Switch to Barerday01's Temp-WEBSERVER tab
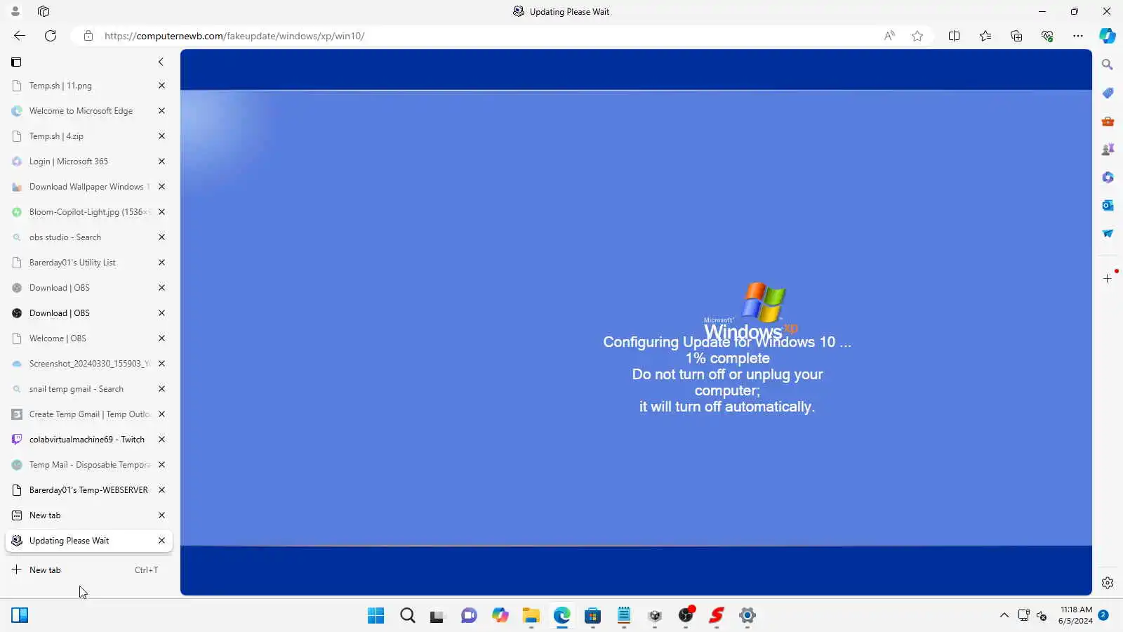 [88, 490]
